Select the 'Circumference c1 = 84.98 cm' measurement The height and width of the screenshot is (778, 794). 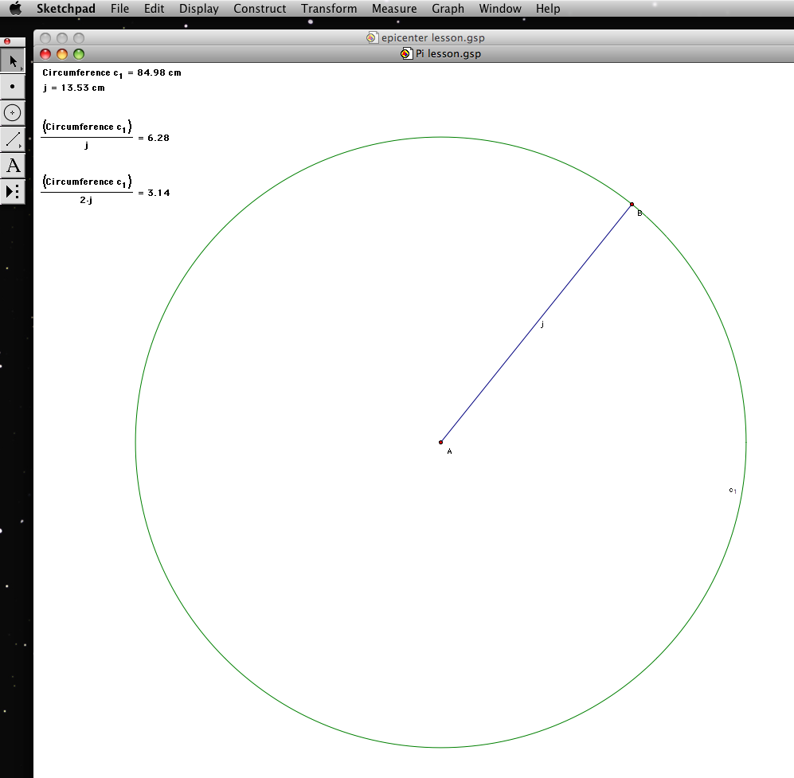coord(111,73)
